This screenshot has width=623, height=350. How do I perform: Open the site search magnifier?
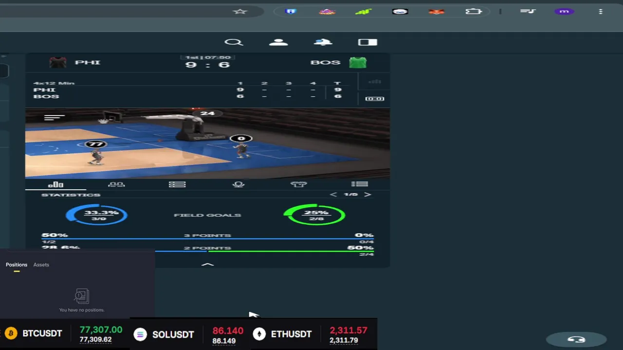point(234,42)
